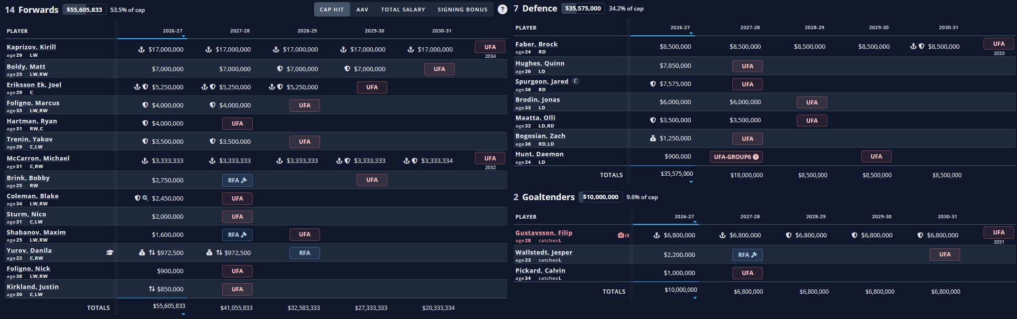Click the anchor icon on Kaprizov's 2026-27 salary

coord(141,50)
